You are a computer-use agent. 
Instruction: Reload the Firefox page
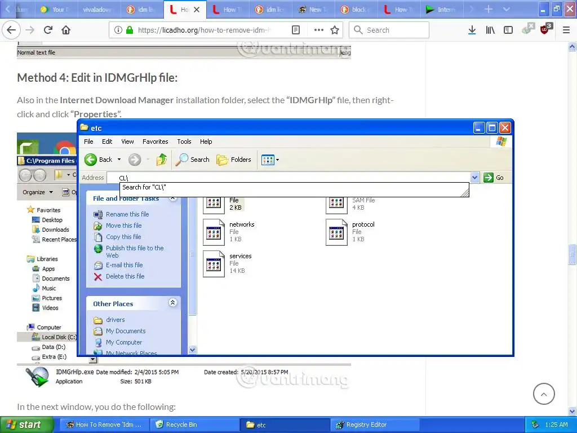48,30
